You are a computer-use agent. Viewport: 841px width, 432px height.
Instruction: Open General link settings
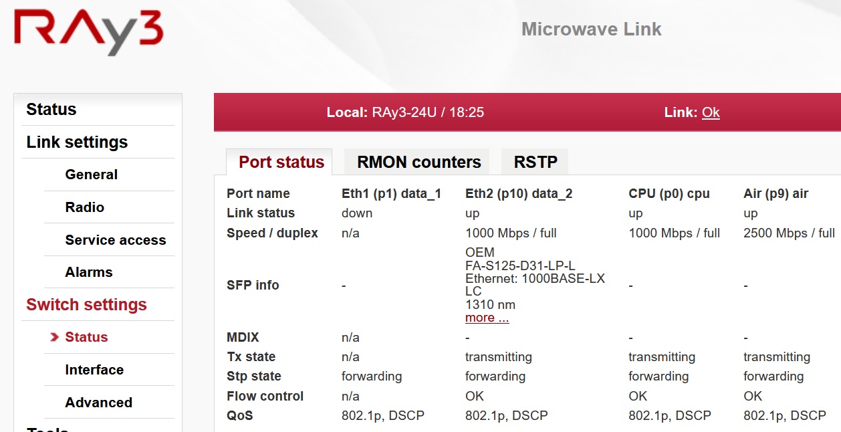coord(92,175)
